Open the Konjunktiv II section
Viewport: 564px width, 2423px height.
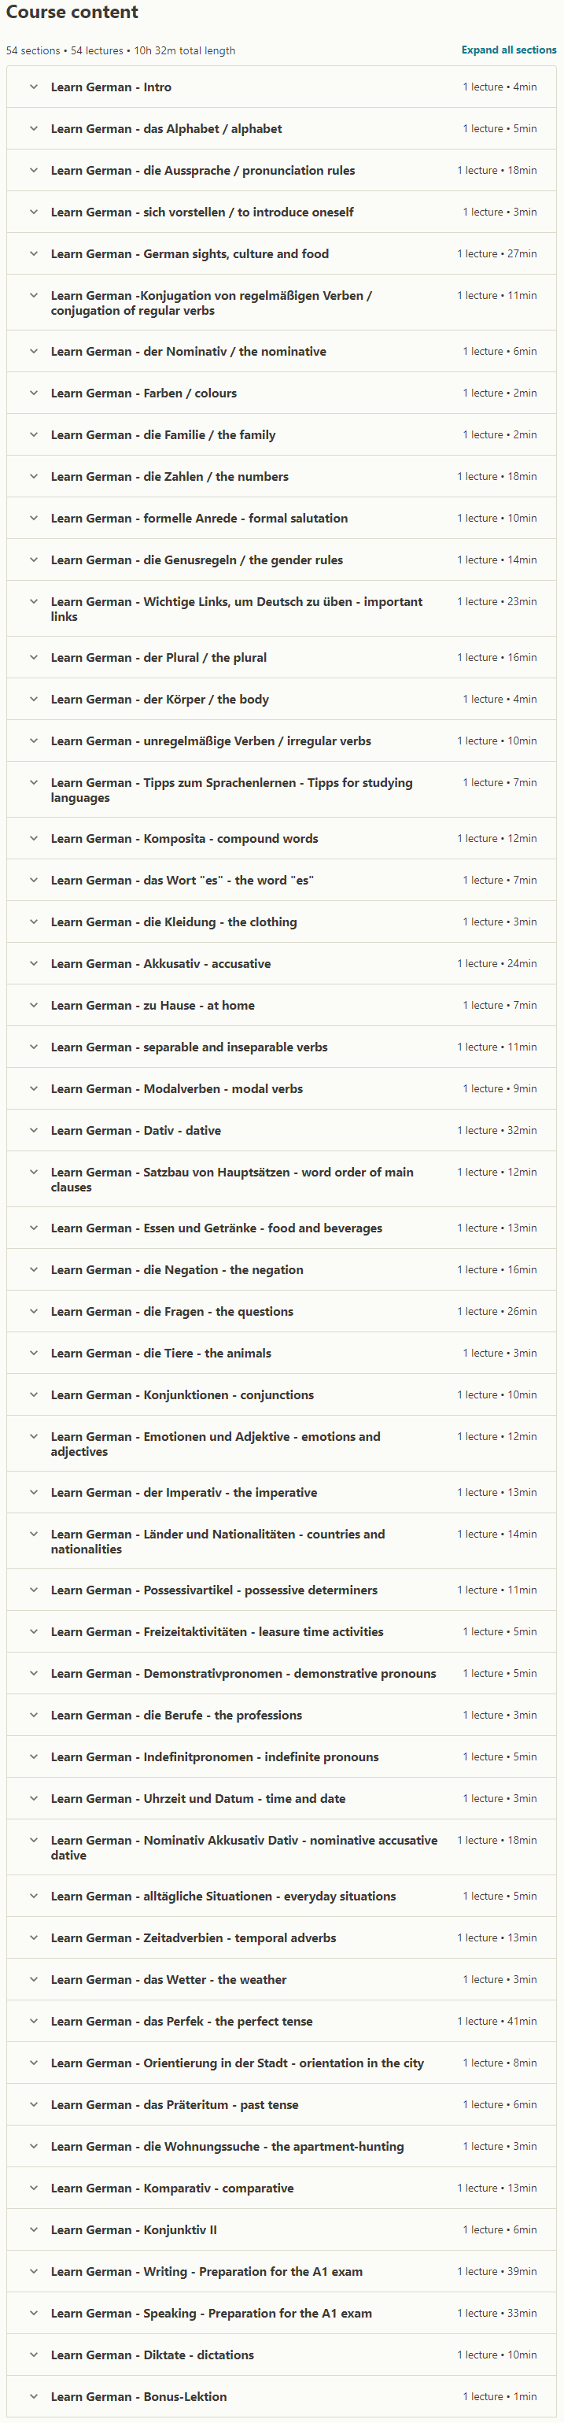281,2229
